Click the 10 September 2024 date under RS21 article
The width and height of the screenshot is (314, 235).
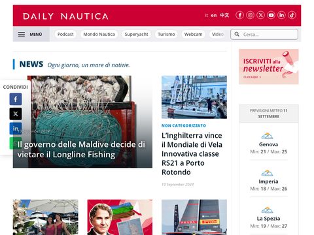coord(178,184)
